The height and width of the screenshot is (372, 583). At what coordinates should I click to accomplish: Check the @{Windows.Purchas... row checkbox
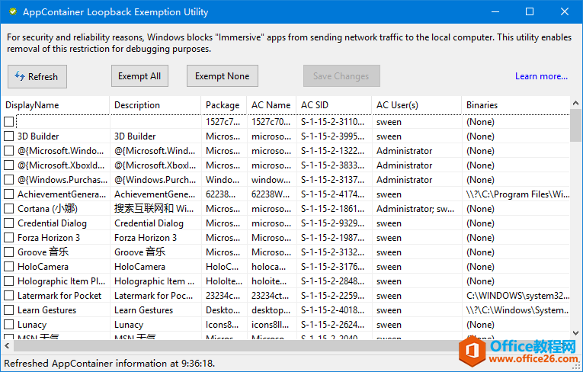(x=9, y=180)
